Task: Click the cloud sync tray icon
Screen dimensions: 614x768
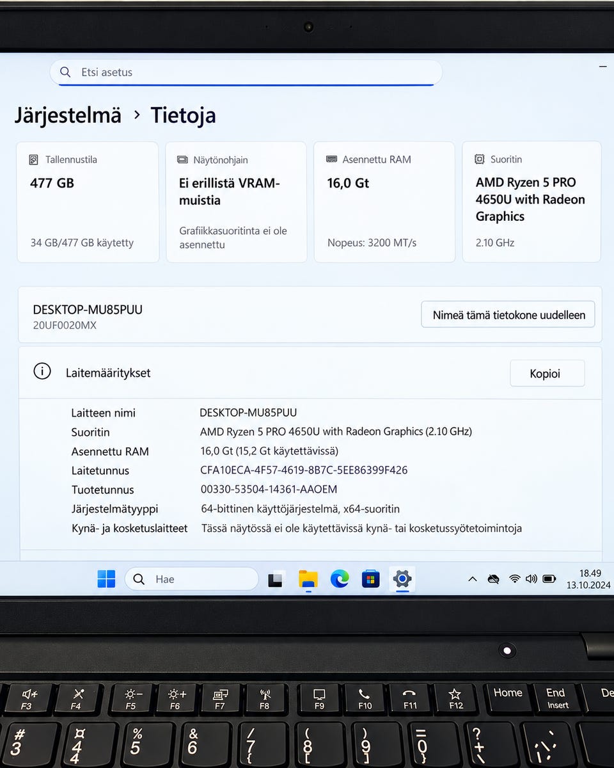Action: [x=493, y=579]
